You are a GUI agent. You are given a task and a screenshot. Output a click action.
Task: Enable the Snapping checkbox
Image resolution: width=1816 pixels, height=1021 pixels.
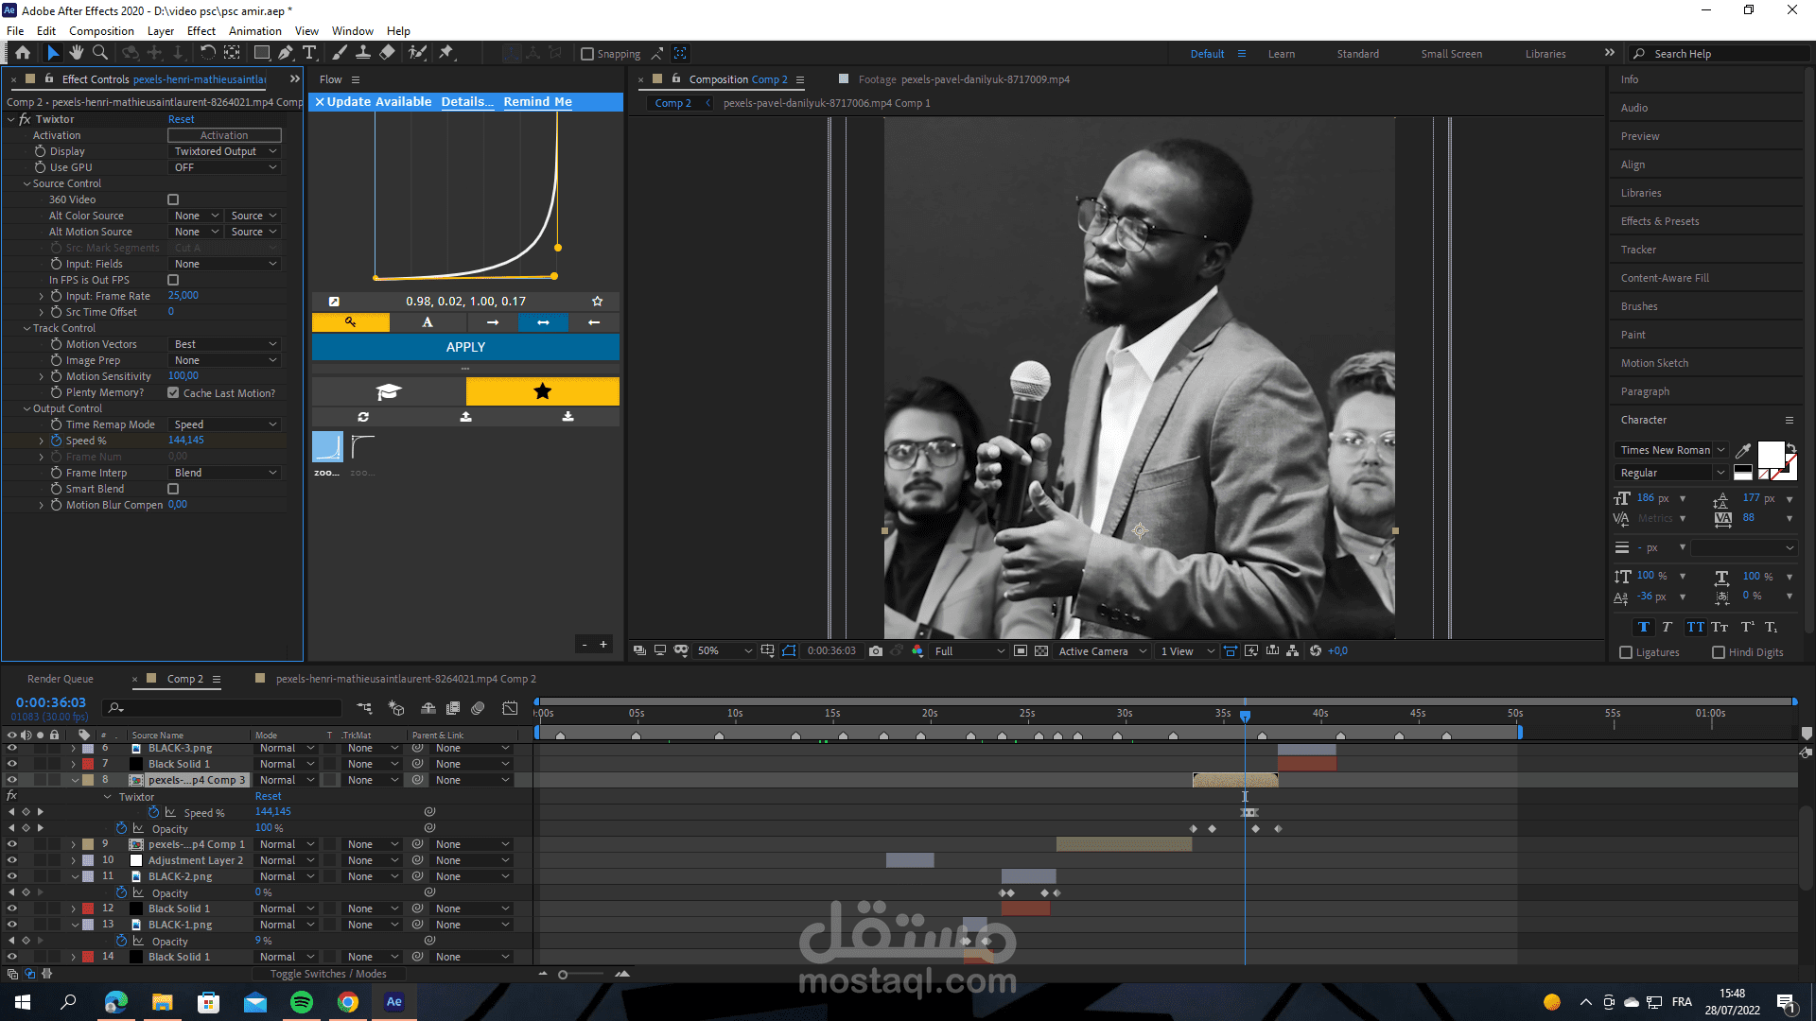tap(587, 54)
